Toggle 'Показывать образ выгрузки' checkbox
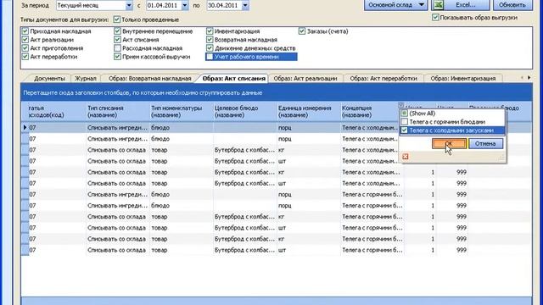This screenshot has height=305, width=543. 435,17
